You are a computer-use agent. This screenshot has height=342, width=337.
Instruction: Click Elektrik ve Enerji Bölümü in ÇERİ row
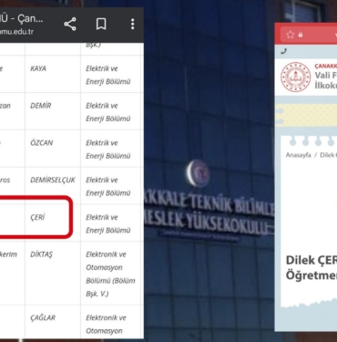108,223
